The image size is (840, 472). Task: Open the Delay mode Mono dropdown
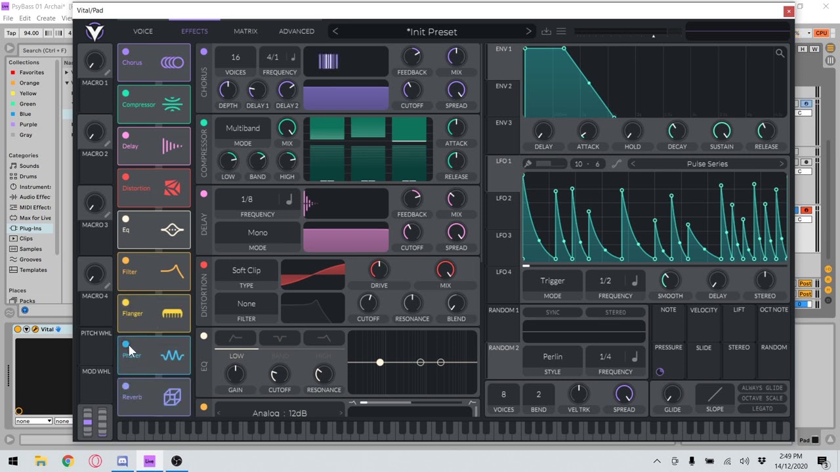click(x=257, y=233)
